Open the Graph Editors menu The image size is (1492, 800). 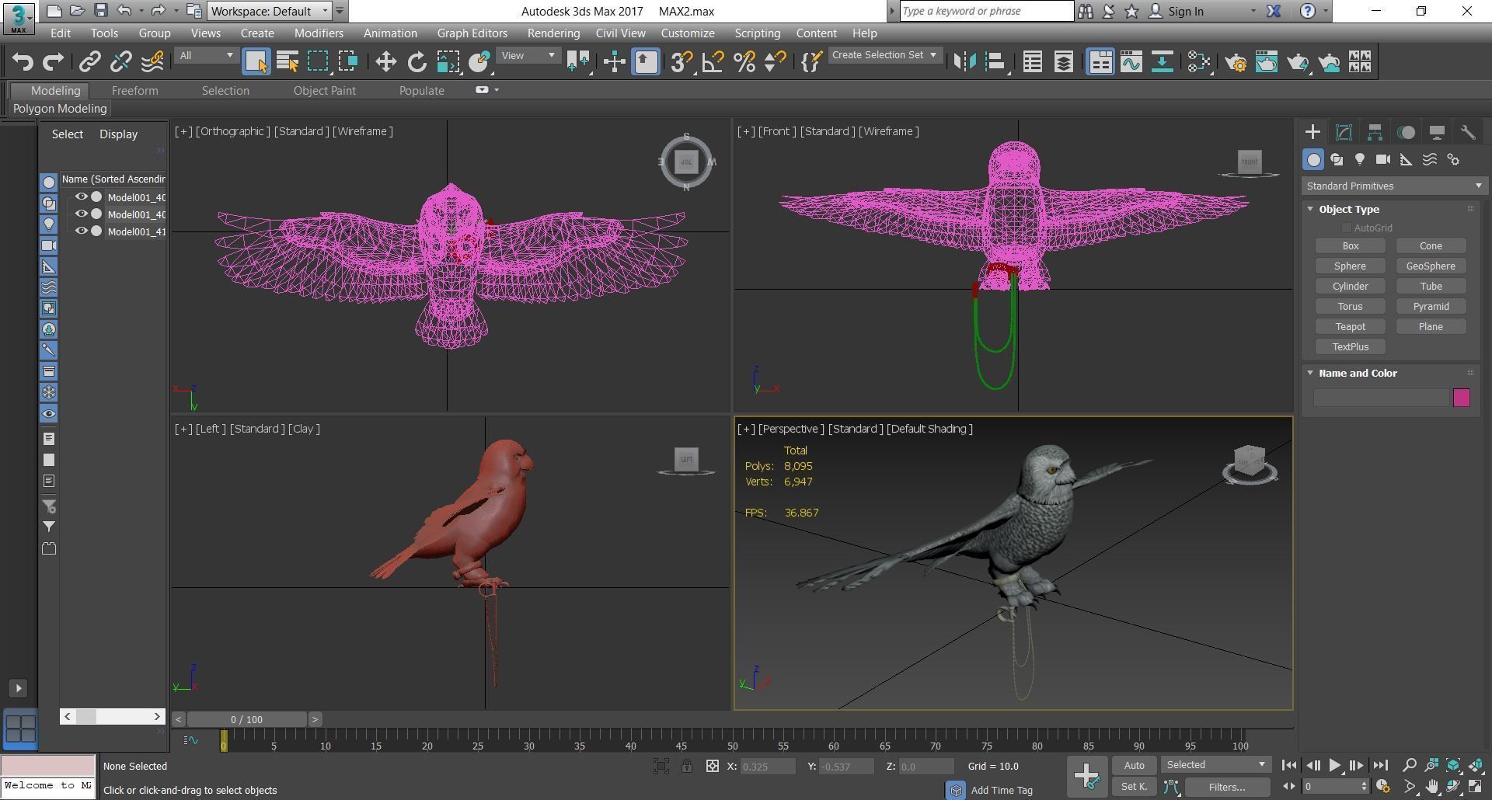pos(472,33)
